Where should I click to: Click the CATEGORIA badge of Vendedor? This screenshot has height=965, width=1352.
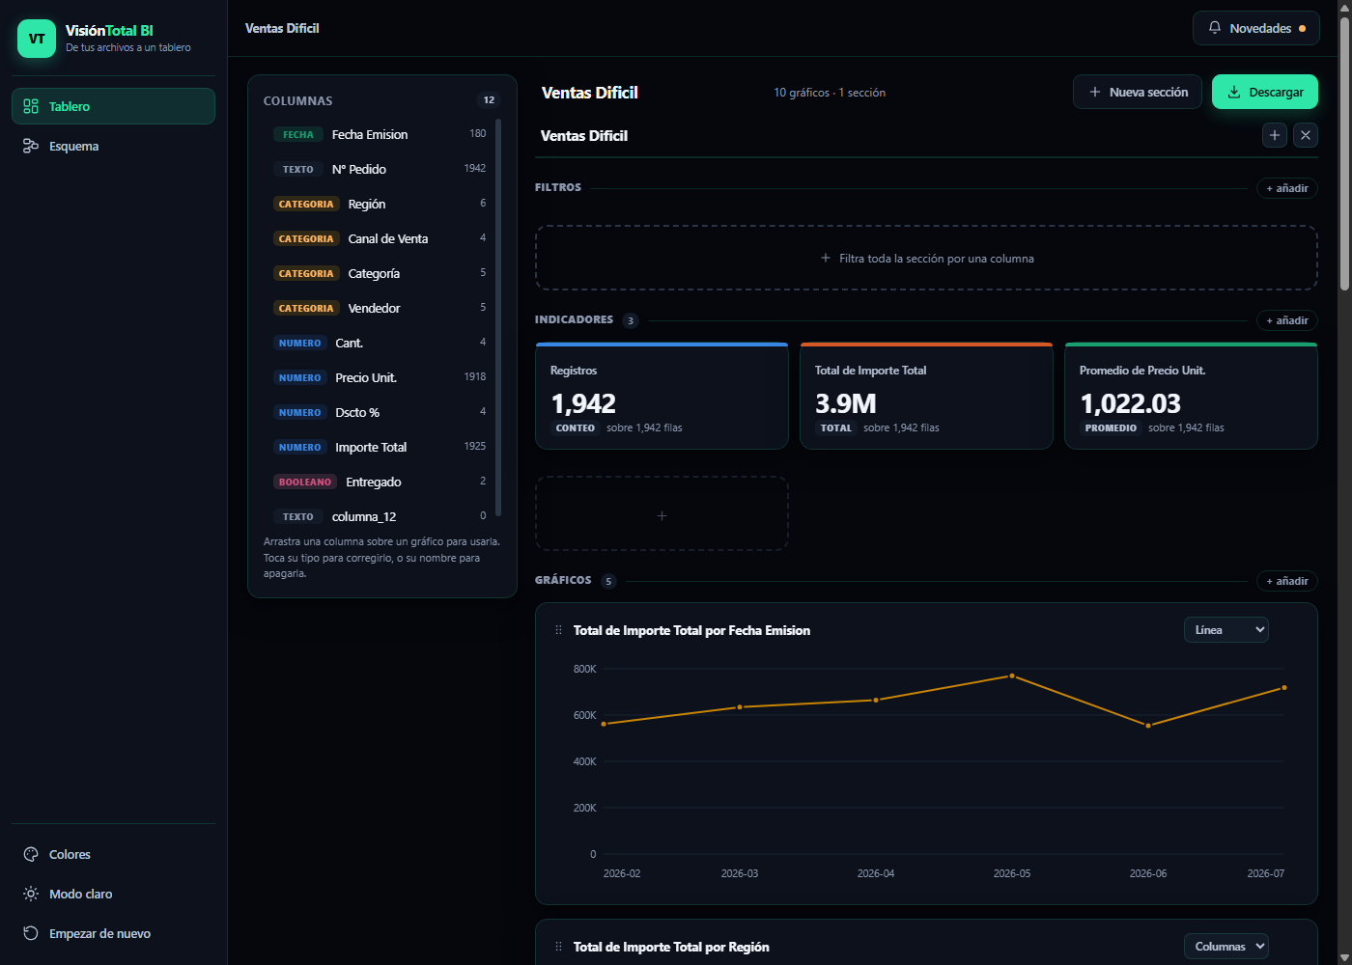[306, 309]
